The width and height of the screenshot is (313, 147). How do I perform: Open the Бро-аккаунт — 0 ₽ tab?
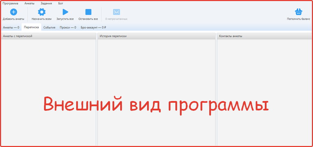(x=93, y=27)
